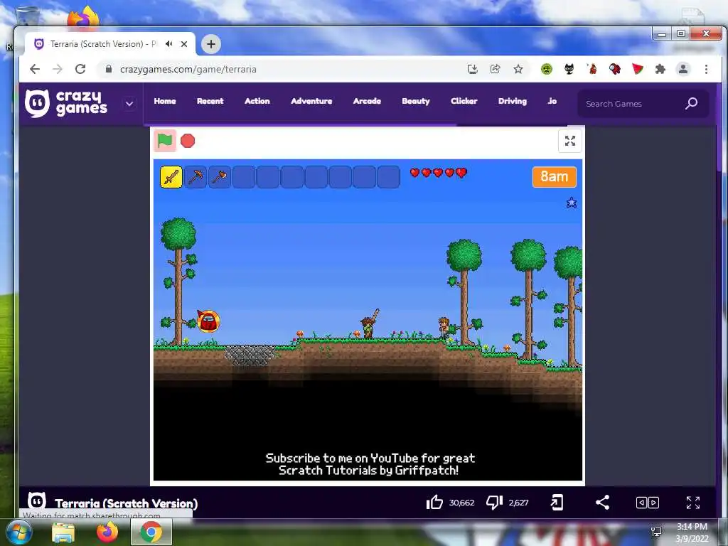Viewport: 728px width, 546px height.
Task: Click the Terraria (Scratch Version) title text
Action: click(x=127, y=503)
